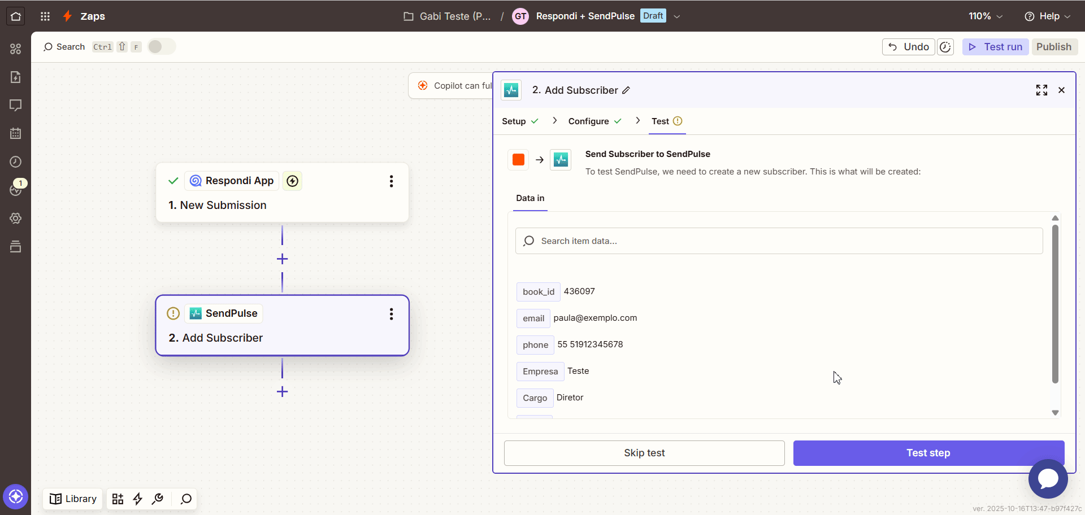Click the scroll up arrow in data panel
The width and height of the screenshot is (1085, 515).
coord(1055,218)
